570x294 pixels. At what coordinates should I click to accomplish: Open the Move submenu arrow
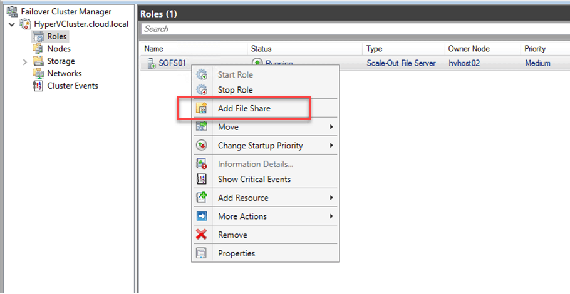pos(331,127)
